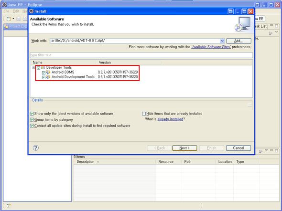282x211 pixels.
Task: Switch to the Java EE perspective button
Action: pos(260,19)
